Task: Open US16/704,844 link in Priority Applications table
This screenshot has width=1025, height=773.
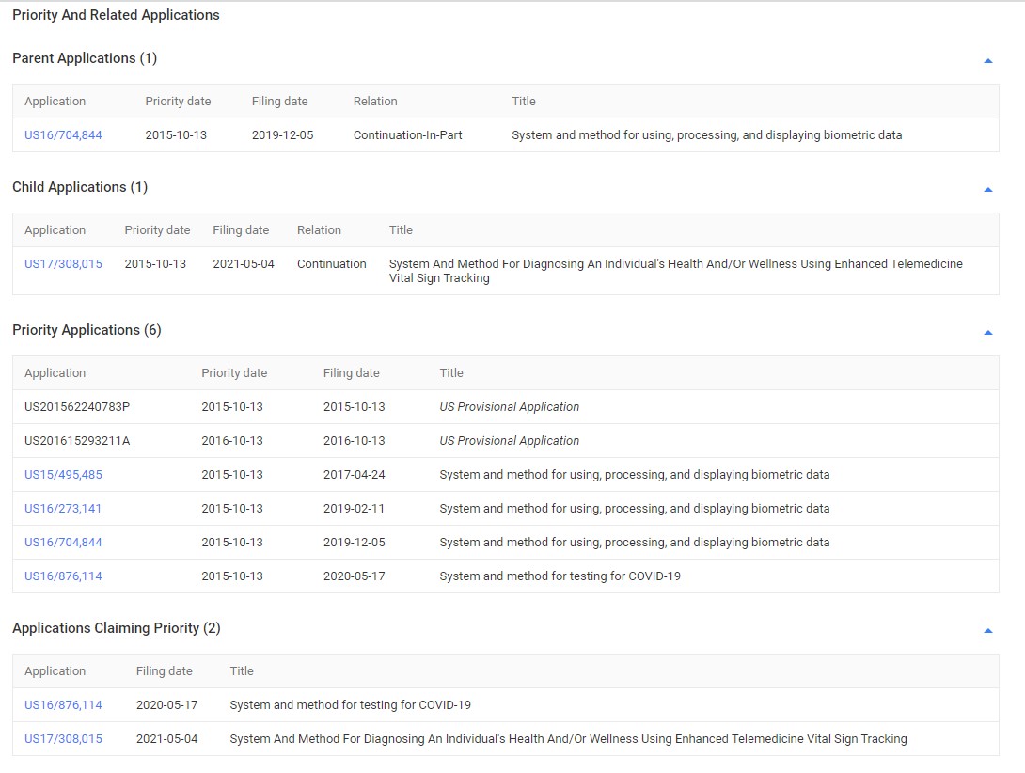Action: (x=63, y=543)
